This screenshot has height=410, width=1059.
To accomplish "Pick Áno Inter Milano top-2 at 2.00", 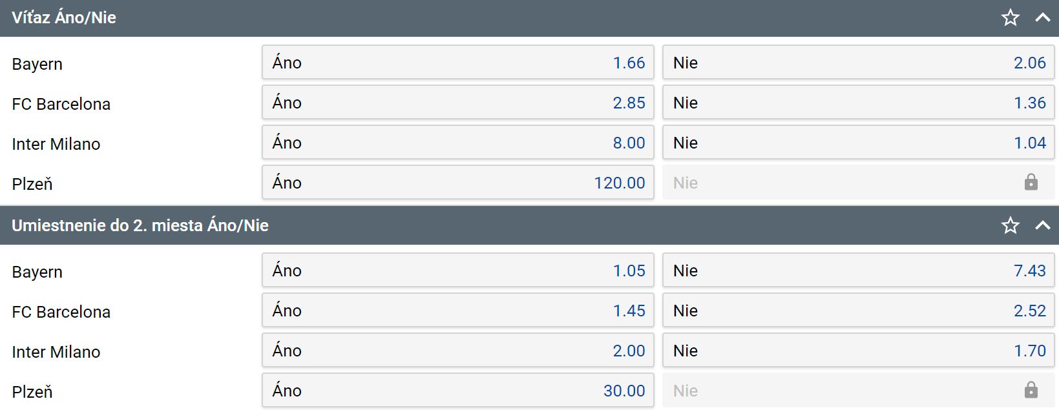I will (457, 351).
